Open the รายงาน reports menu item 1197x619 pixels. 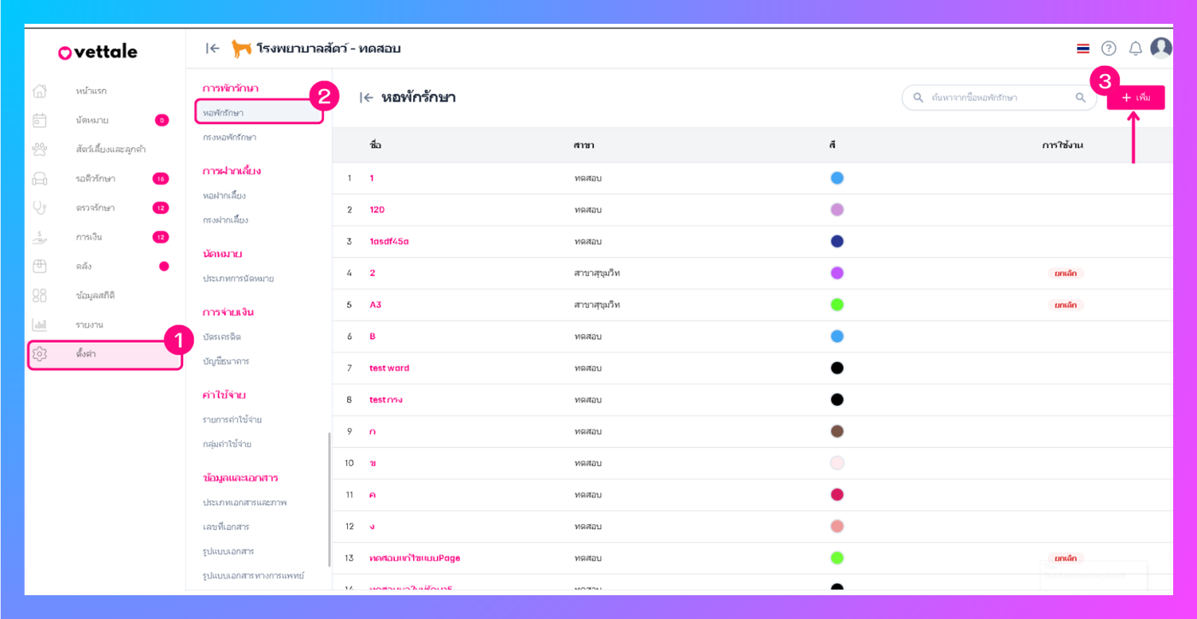tap(89, 325)
